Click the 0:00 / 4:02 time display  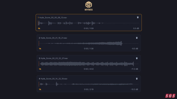[x=89, y=69]
